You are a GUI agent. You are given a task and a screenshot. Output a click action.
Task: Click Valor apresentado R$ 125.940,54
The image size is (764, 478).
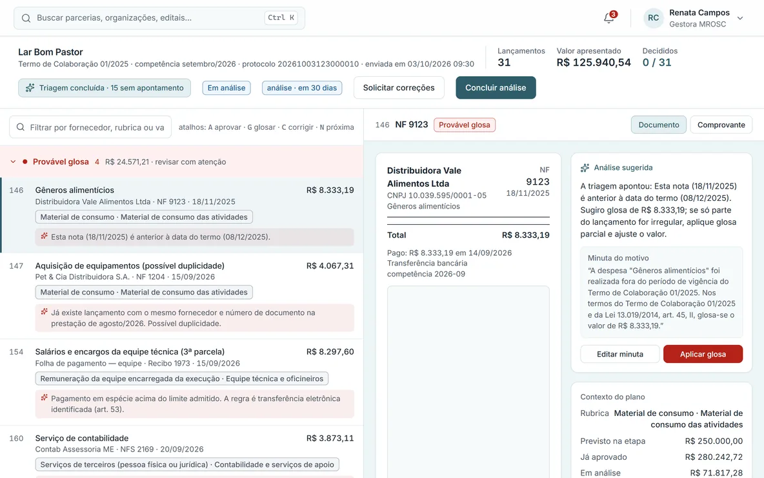click(594, 57)
